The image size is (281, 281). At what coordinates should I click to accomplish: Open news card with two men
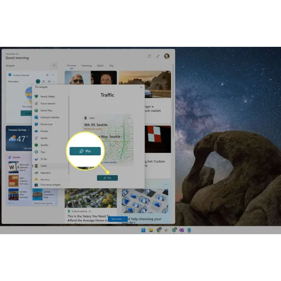[91, 77]
